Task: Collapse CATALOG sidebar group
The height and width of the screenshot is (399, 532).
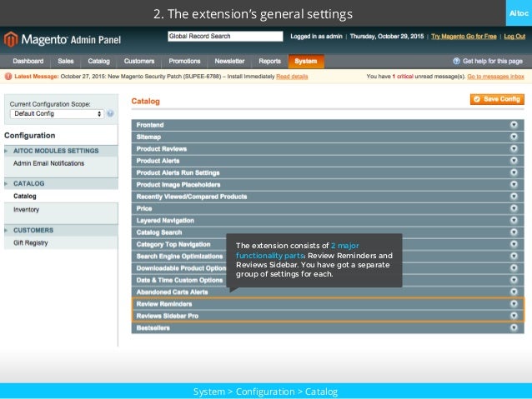Action: pos(61,183)
